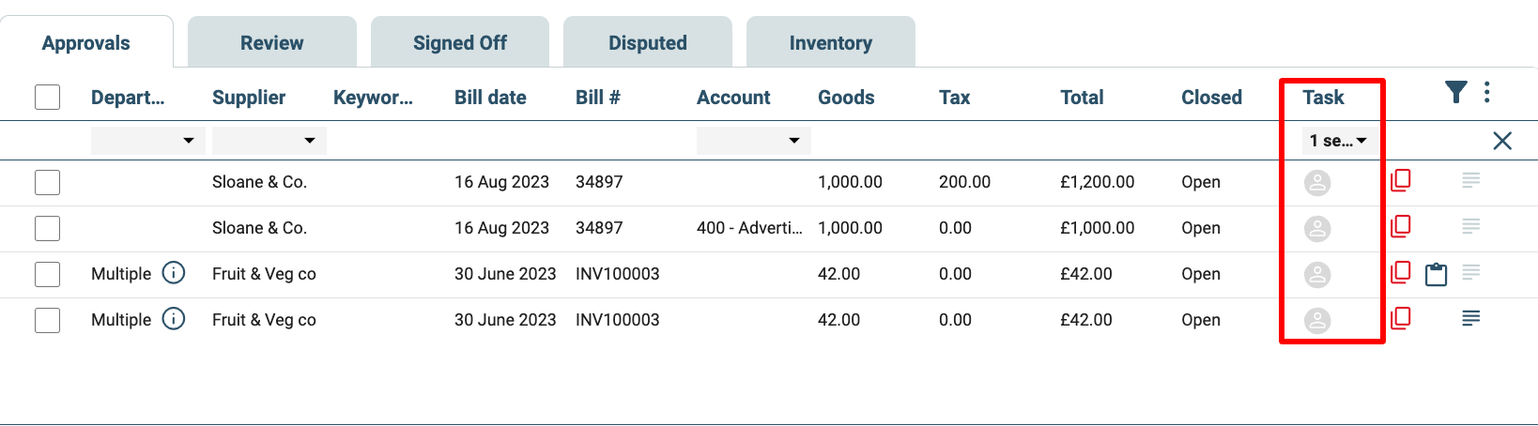Open the Task filter showing '1 se...'
Screen dimensions: 1538x426
[x=1337, y=141]
